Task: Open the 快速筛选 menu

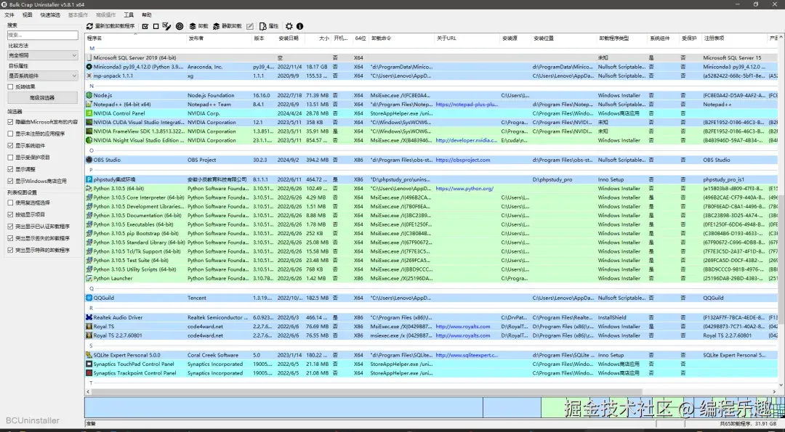Action: (50, 15)
